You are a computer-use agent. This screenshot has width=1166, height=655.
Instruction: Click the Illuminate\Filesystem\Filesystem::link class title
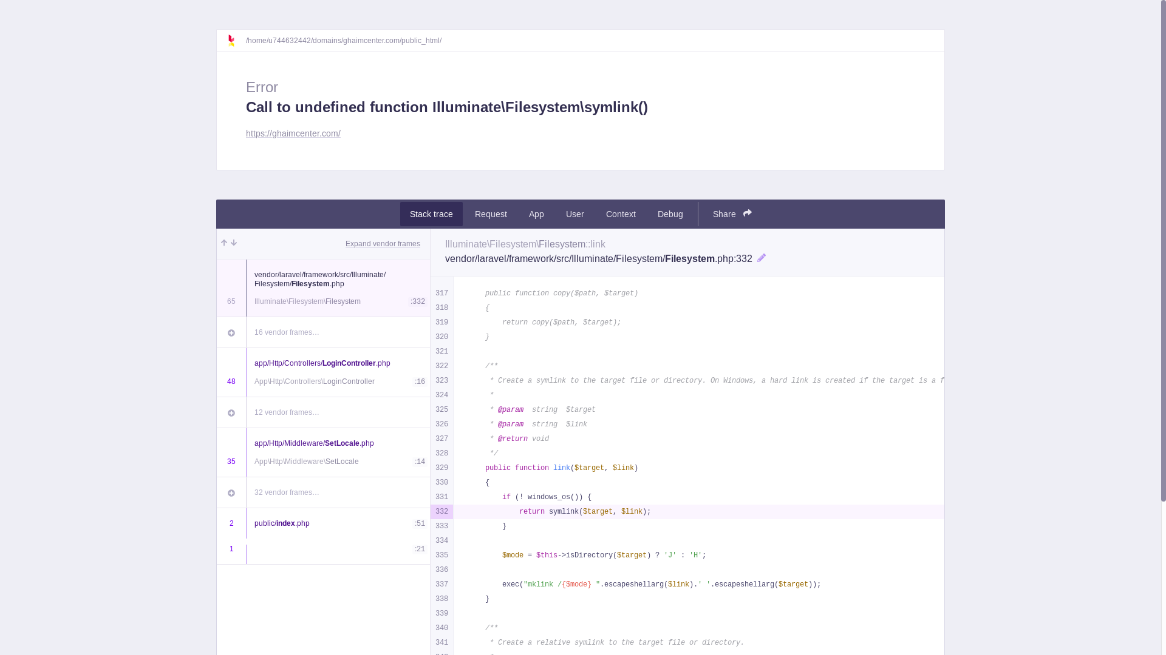(525, 244)
